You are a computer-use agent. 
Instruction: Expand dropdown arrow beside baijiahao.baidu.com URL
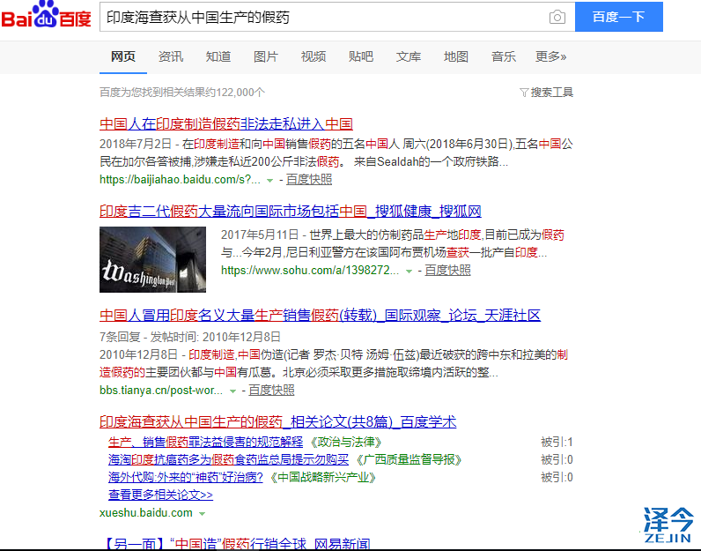pyautogui.click(x=270, y=180)
